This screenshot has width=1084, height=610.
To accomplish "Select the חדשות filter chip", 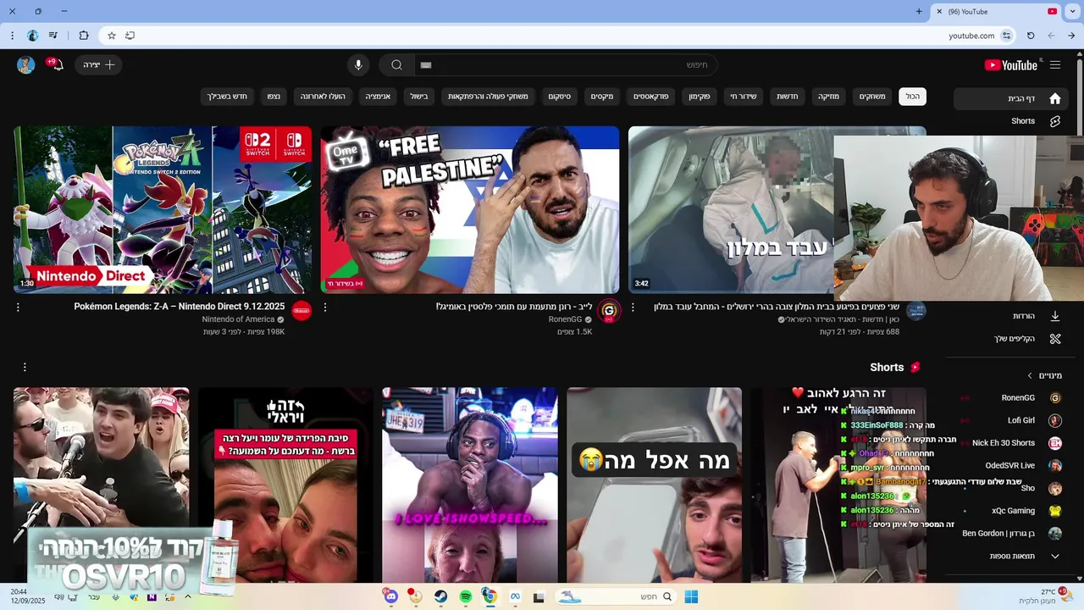I will pyautogui.click(x=788, y=97).
